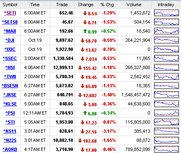The image size is (181, 153).
Task: Open the ^IXIC index link
Action: [10, 49]
